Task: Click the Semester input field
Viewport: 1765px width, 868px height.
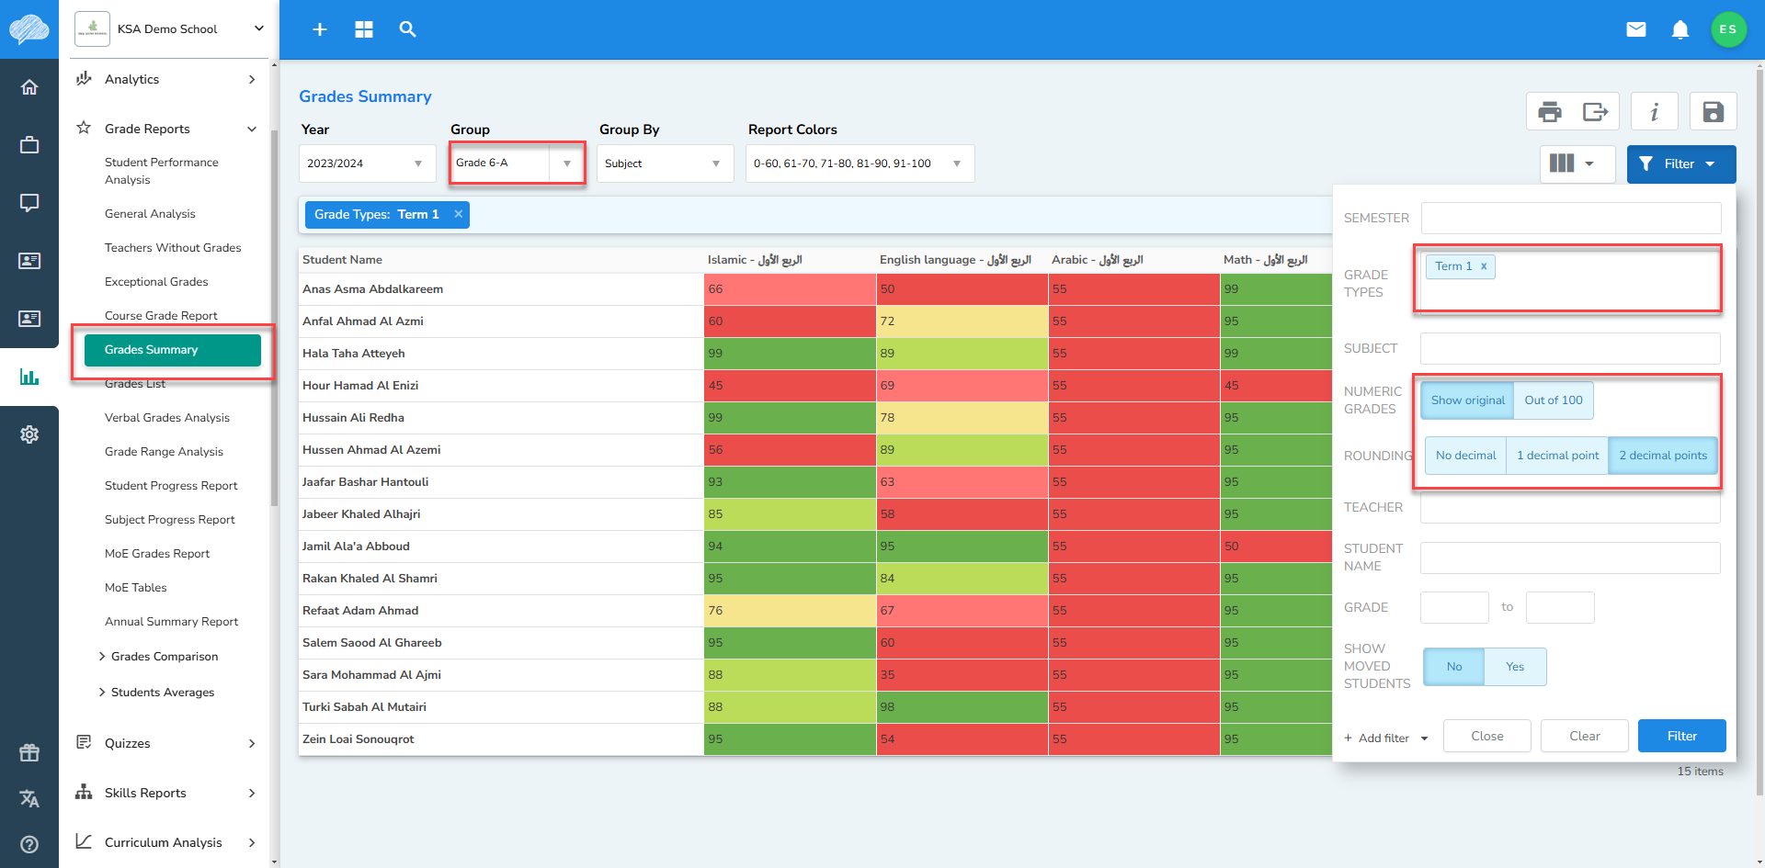Action: [x=1571, y=219]
